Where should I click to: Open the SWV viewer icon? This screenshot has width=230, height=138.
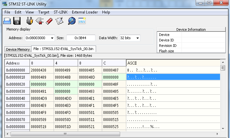82,21
